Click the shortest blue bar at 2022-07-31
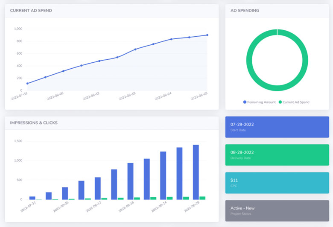The height and width of the screenshot is (227, 333). pos(32,198)
